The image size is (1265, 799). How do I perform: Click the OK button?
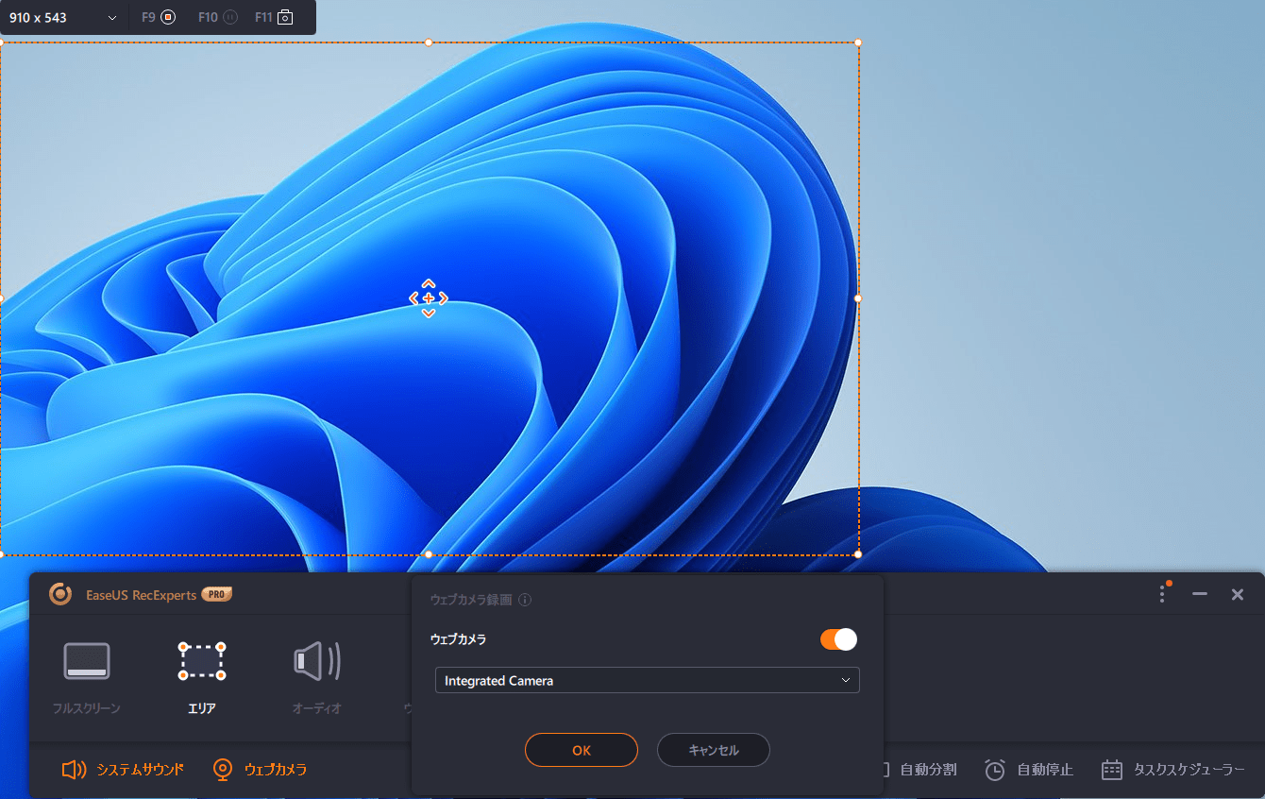(582, 750)
